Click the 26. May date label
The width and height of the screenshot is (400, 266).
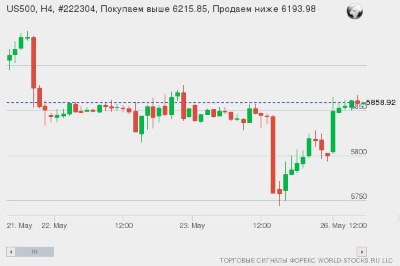click(x=333, y=225)
